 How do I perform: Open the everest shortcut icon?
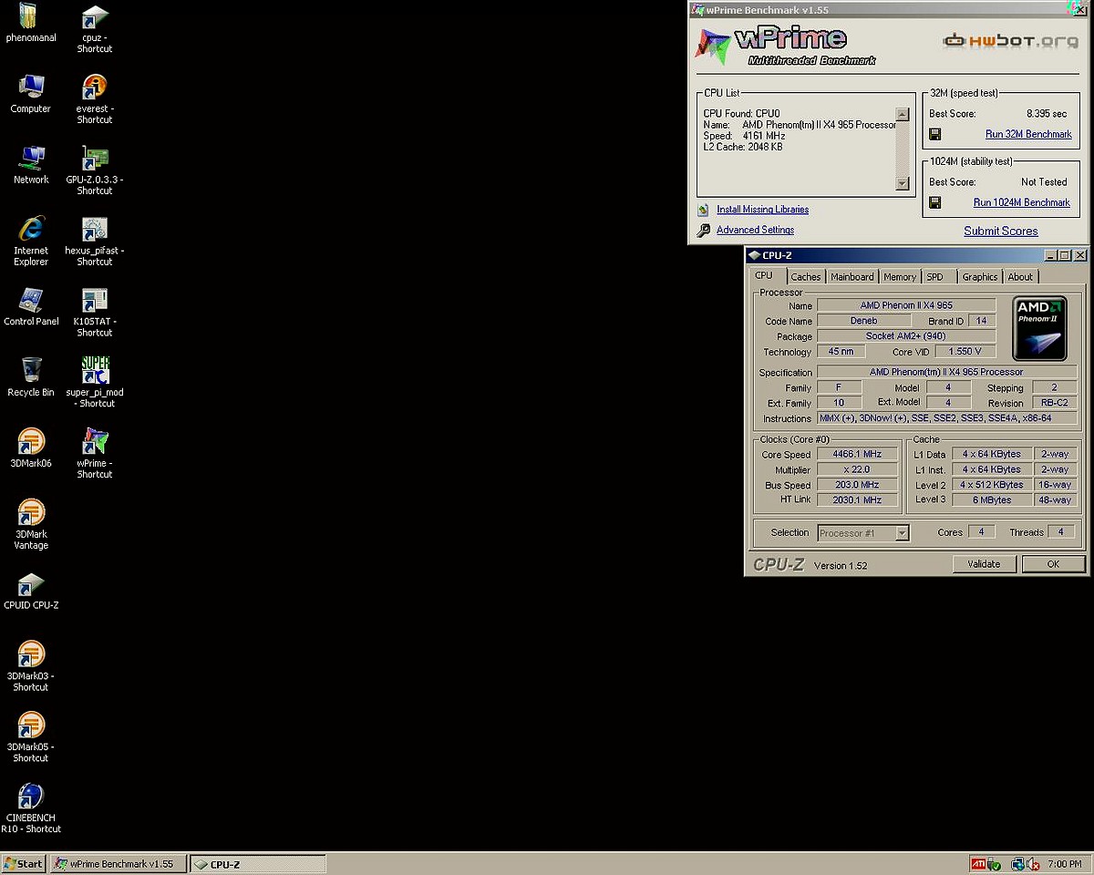95,87
